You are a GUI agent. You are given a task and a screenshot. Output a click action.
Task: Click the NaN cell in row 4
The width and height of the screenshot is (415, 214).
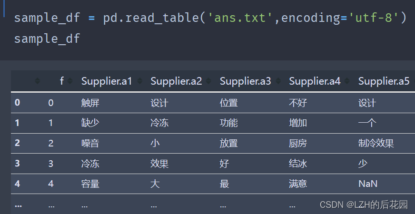(x=368, y=184)
